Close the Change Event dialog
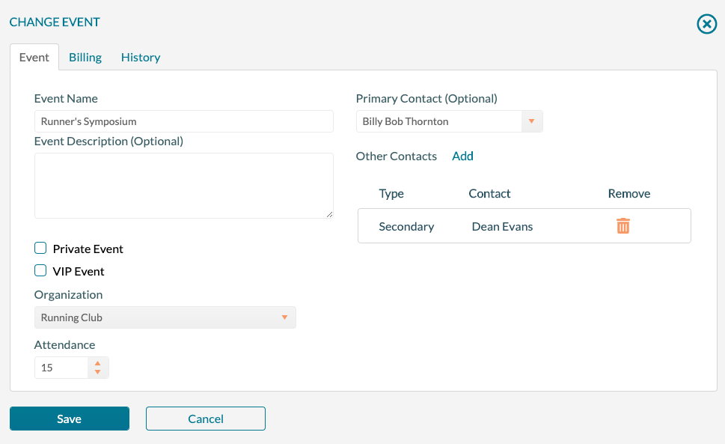 pos(706,23)
